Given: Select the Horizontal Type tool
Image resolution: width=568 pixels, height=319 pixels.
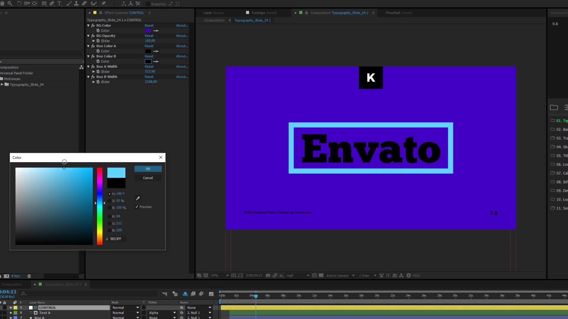Looking at the screenshot, I should click(59, 4).
